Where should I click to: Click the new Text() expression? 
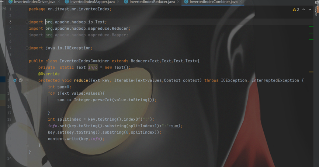click(117, 68)
